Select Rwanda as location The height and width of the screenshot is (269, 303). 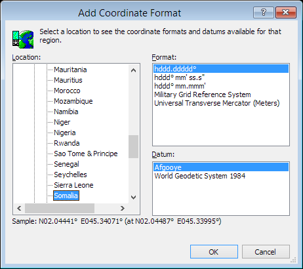point(67,143)
